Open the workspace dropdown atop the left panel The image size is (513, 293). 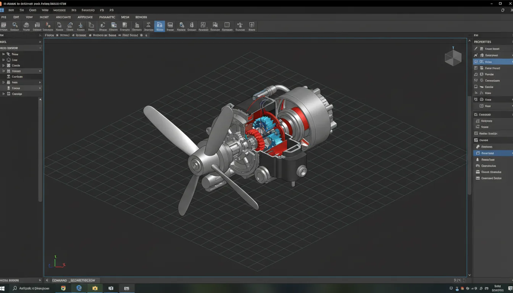[21, 48]
